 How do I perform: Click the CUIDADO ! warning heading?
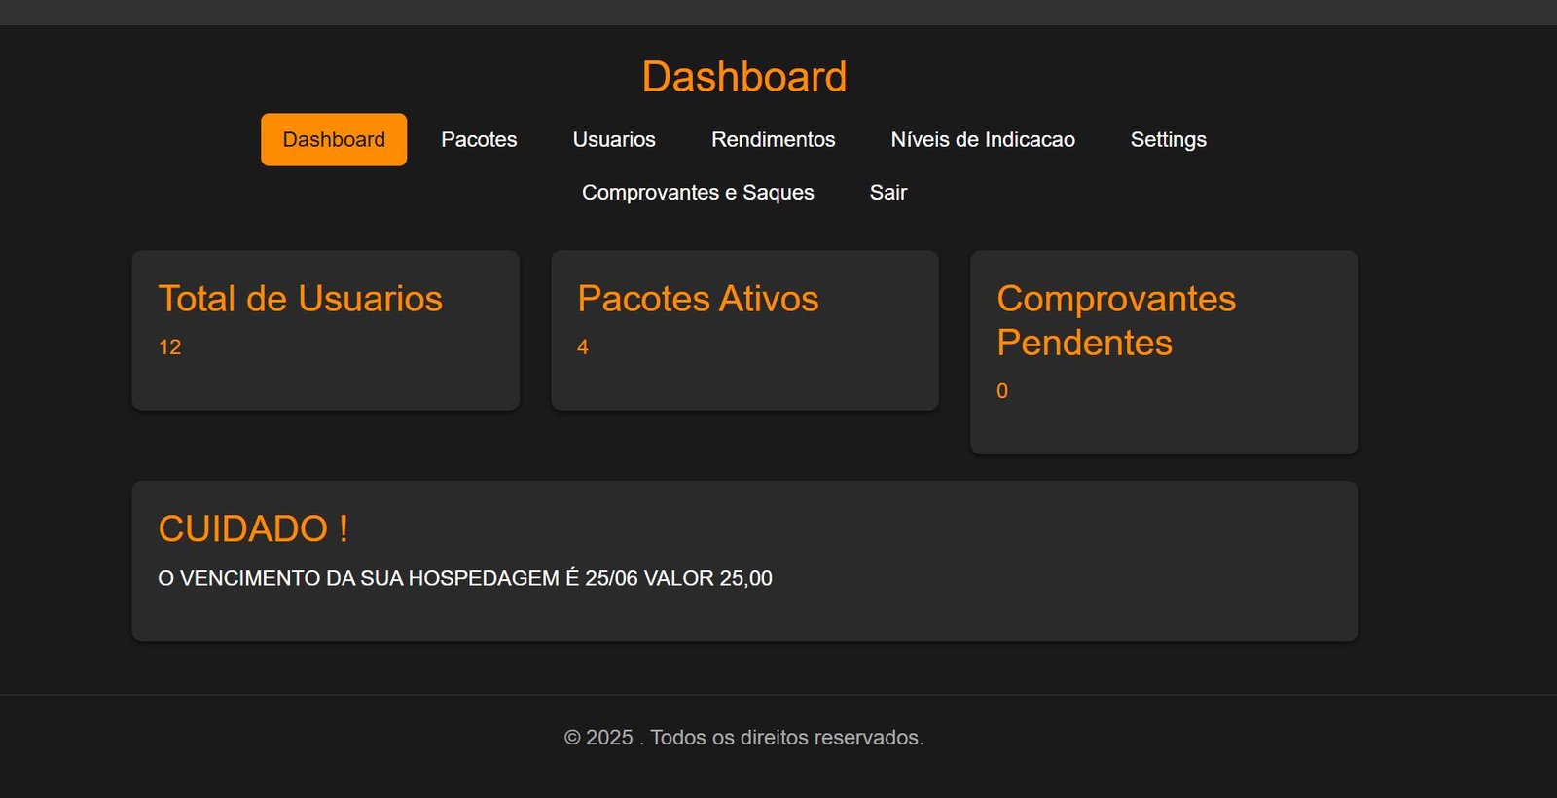[x=253, y=528]
